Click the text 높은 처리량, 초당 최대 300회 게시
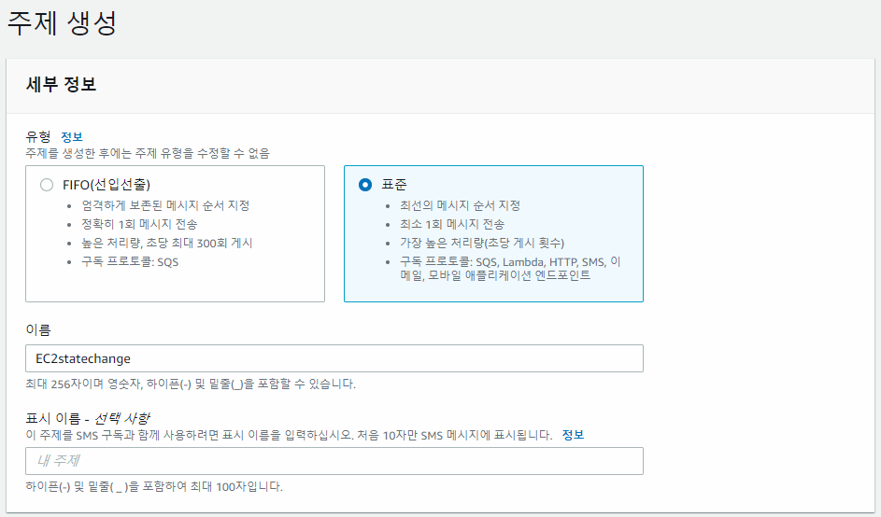 point(167,243)
